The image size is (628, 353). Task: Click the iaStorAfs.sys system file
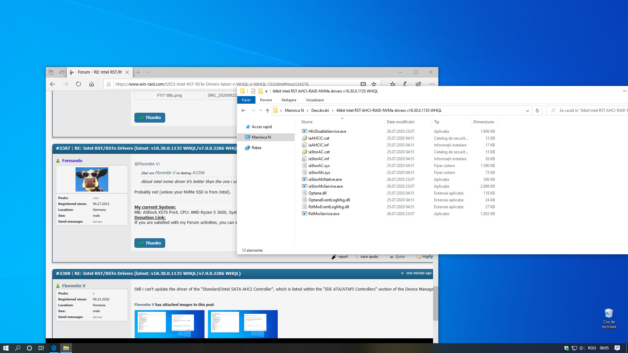click(x=319, y=172)
